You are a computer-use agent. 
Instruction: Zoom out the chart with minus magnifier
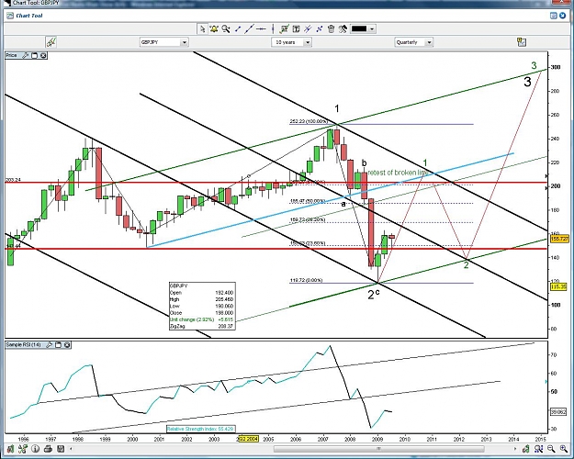point(551,448)
